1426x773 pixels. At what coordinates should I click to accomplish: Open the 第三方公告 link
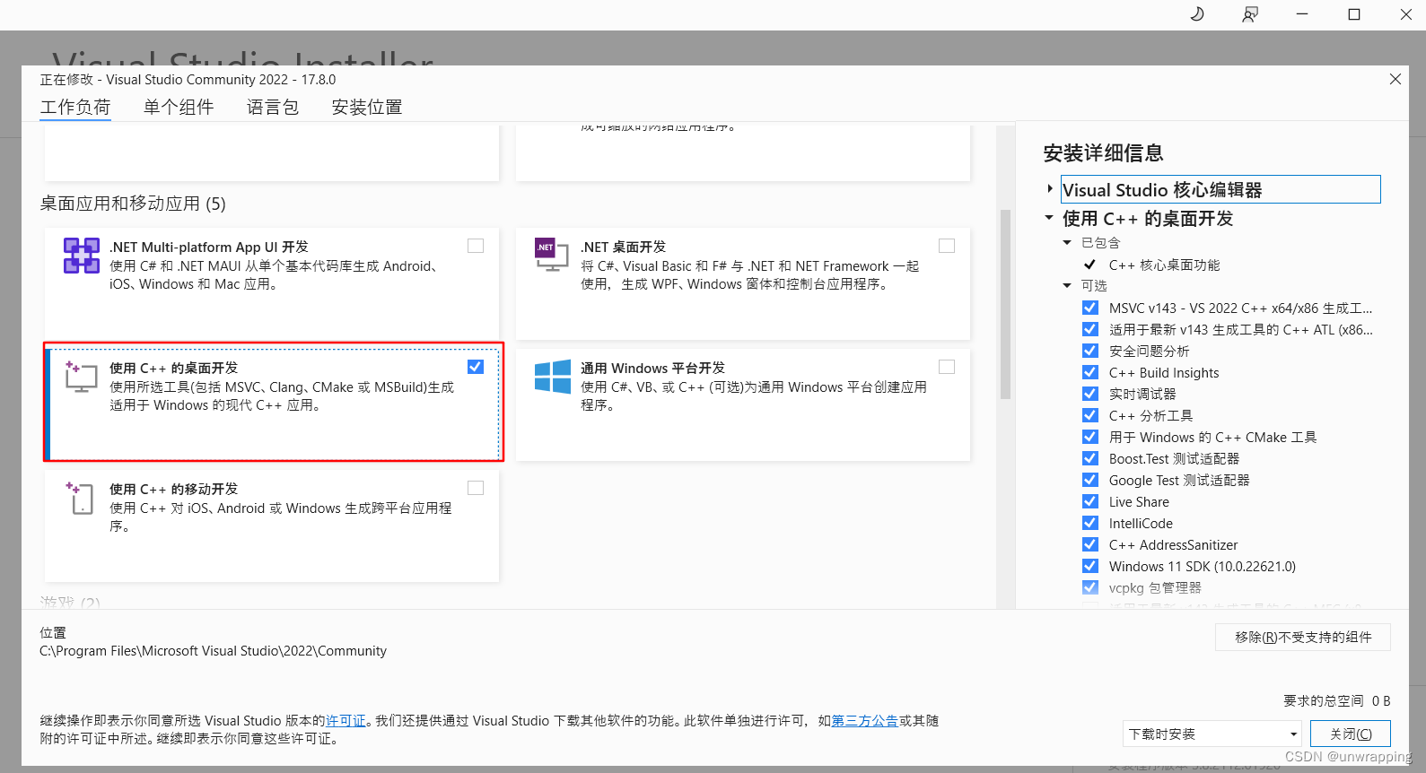click(865, 720)
